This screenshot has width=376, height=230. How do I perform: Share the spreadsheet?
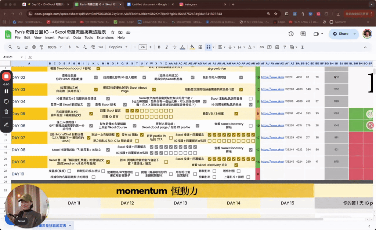(x=340, y=34)
